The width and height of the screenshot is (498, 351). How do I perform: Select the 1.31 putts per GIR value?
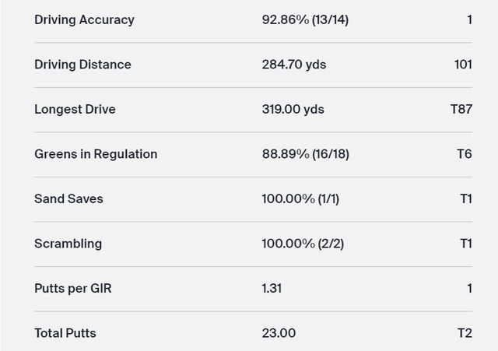(272, 288)
